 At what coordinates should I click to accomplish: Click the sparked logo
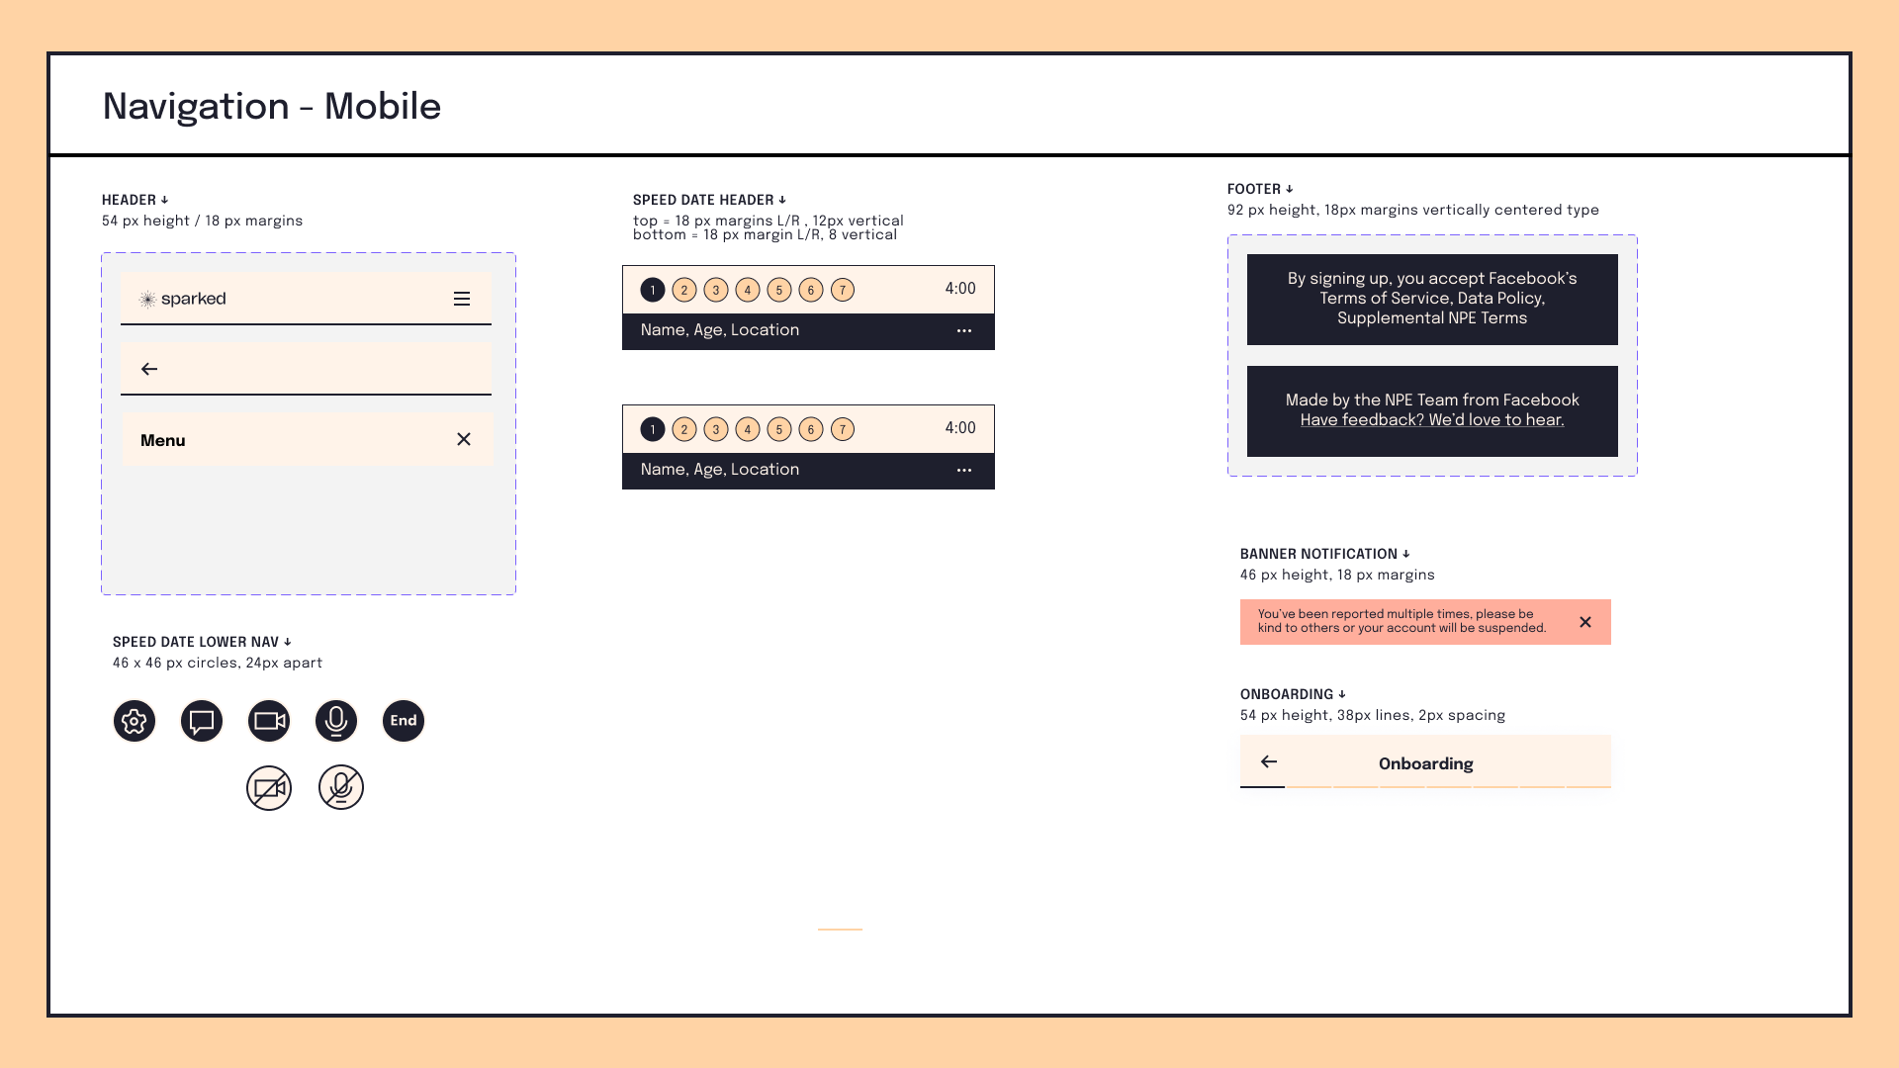tap(183, 299)
